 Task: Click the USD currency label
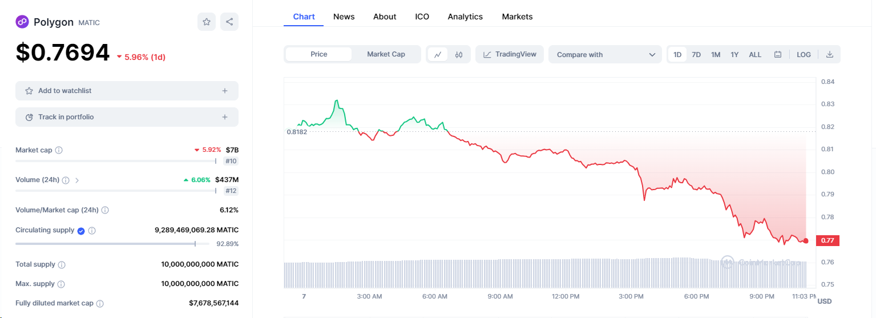pos(825,301)
